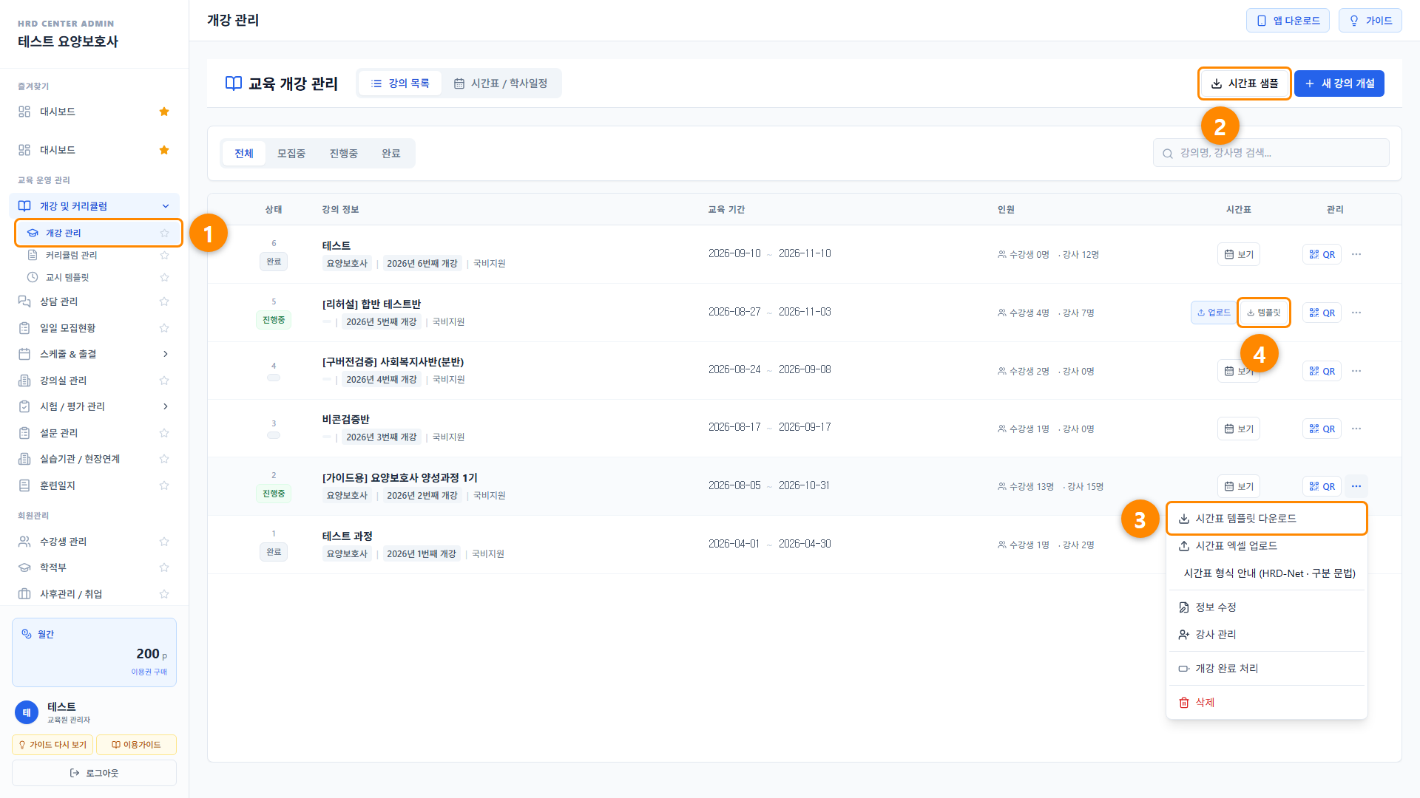Open 훈련일지 in sidebar
The image size is (1420, 798).
click(58, 485)
